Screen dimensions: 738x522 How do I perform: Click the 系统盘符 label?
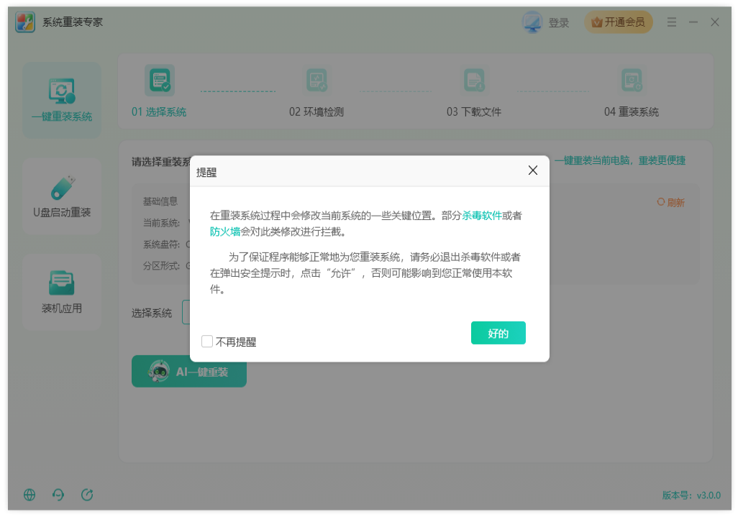click(x=161, y=244)
